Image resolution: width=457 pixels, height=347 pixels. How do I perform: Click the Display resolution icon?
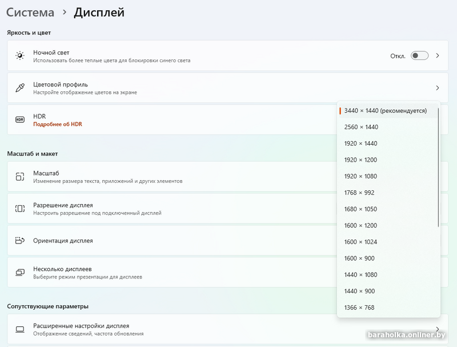(x=20, y=209)
